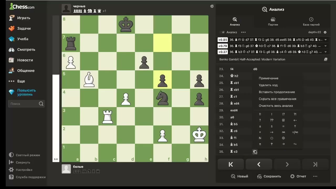The width and height of the screenshot is (336, 189).
Task: Switch to the База партий tab
Action: click(x=311, y=22)
